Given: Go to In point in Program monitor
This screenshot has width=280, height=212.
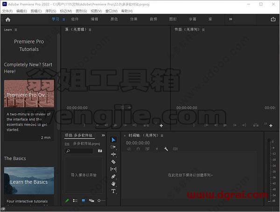Looking at the screenshot, I should click(x=206, y=125).
